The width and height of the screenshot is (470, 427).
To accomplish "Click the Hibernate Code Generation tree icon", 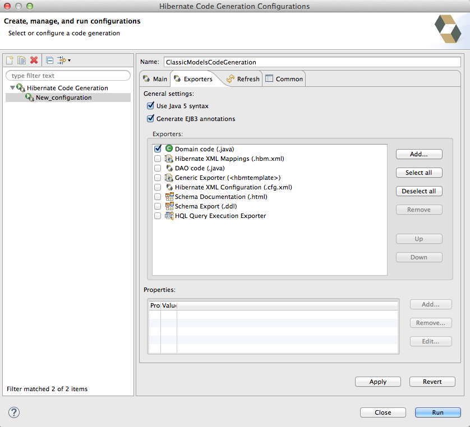I will click(x=21, y=88).
